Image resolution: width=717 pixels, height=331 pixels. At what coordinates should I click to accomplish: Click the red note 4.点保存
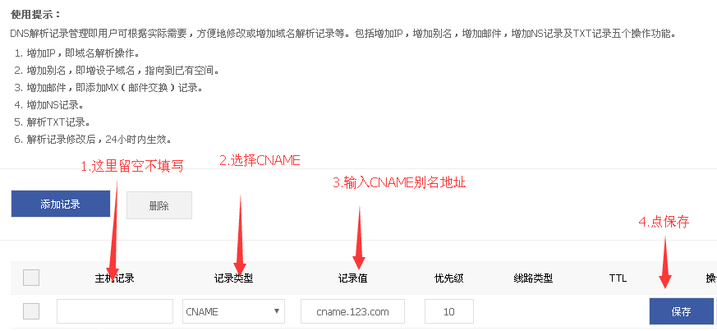pos(664,223)
